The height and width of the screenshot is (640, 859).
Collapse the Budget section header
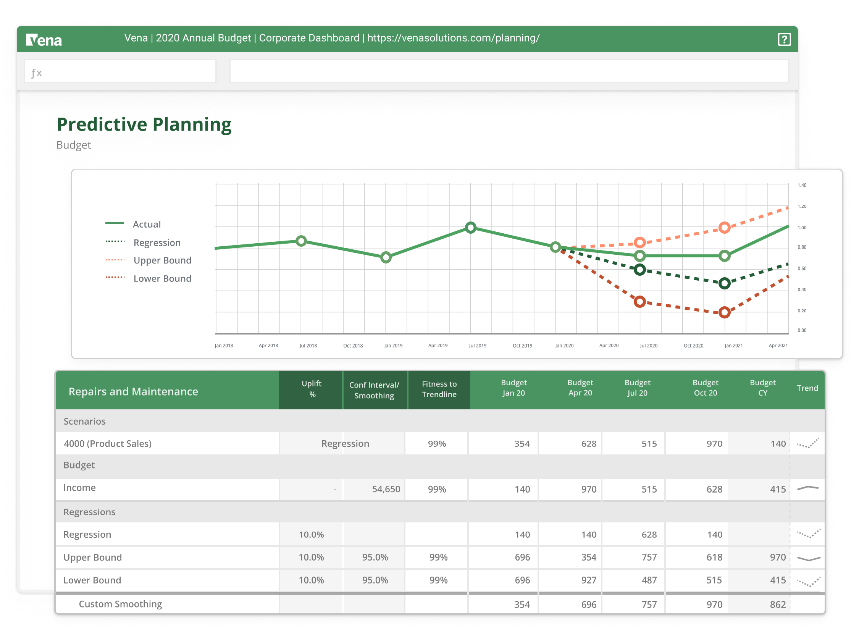click(x=79, y=465)
